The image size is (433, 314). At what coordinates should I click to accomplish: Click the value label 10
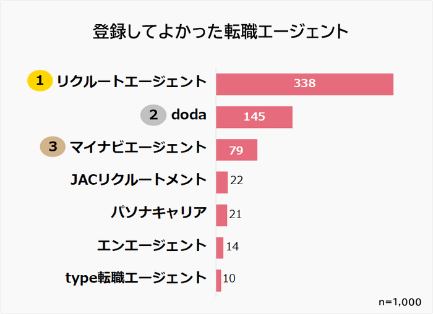tap(229, 279)
